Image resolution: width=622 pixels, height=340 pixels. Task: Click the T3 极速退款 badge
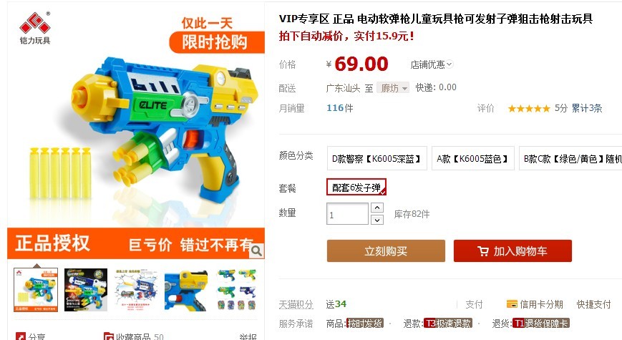[x=448, y=324]
